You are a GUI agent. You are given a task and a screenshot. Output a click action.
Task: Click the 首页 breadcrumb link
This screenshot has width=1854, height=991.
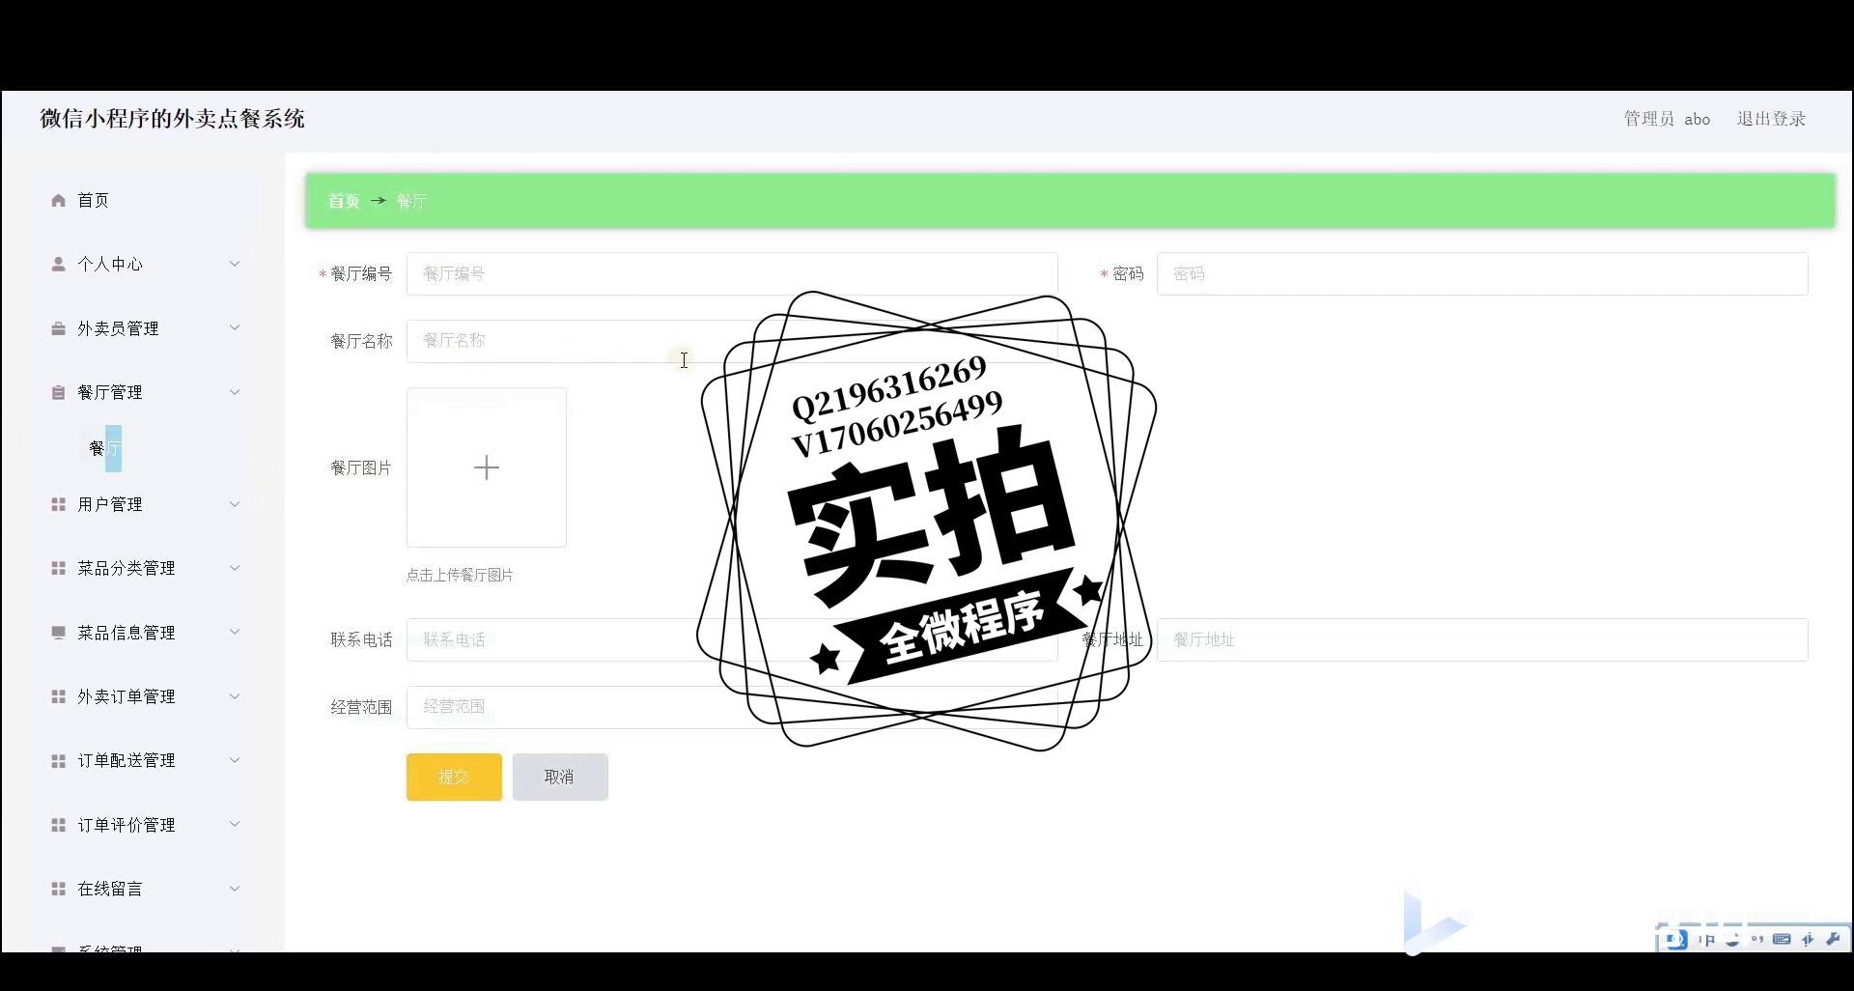coord(344,201)
